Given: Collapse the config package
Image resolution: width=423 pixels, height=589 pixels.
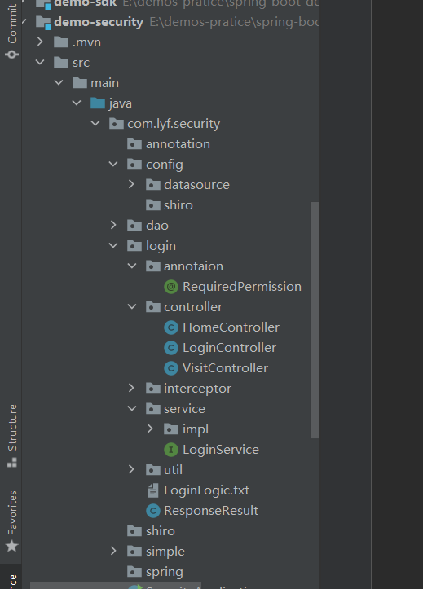Looking at the screenshot, I should coord(113,164).
